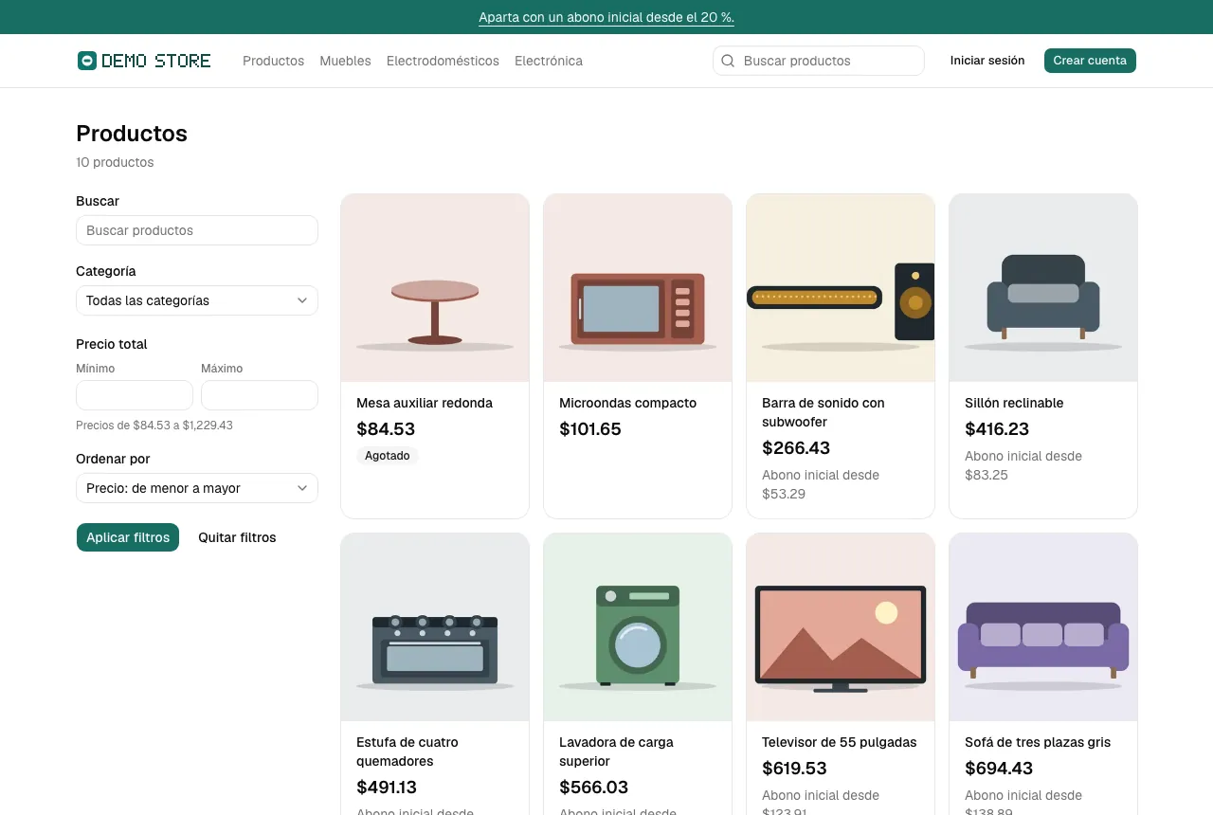Go to Electrónica category in navbar
The image size is (1213, 815).
[549, 61]
